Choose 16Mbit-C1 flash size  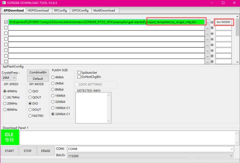[x=61, y=108]
